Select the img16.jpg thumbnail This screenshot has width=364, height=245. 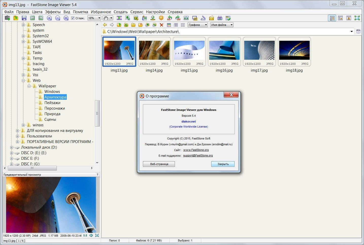(x=224, y=52)
